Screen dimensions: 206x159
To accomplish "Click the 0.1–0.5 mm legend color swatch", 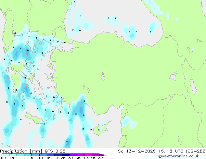I will [x=6, y=155].
